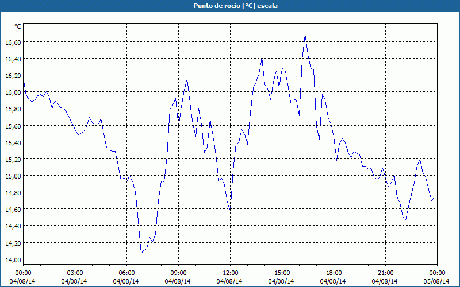
Task: Click the lowest point of the blue curve
Action: 141,253
